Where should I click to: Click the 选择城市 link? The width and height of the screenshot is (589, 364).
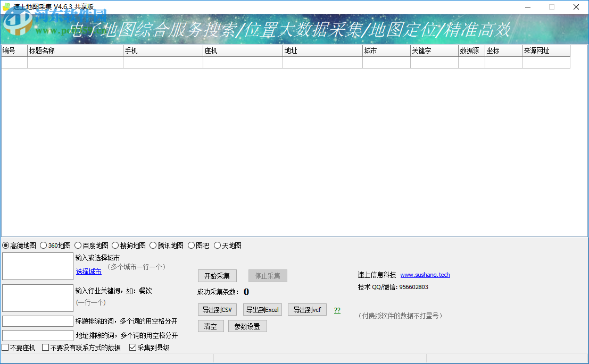click(x=88, y=271)
